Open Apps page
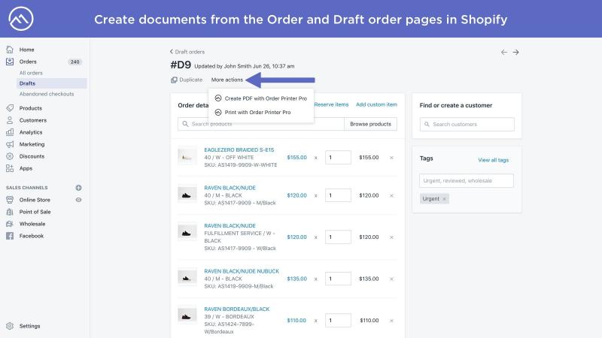 click(26, 168)
